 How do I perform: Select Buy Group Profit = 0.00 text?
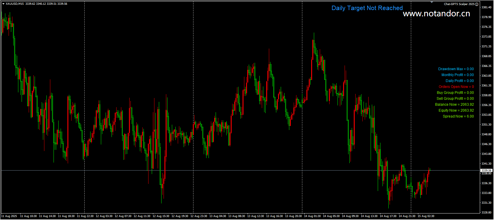pos(455,93)
